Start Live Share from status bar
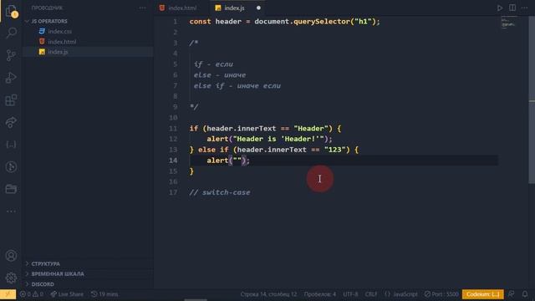Screen dimensions: 535x301 click(x=67, y=293)
